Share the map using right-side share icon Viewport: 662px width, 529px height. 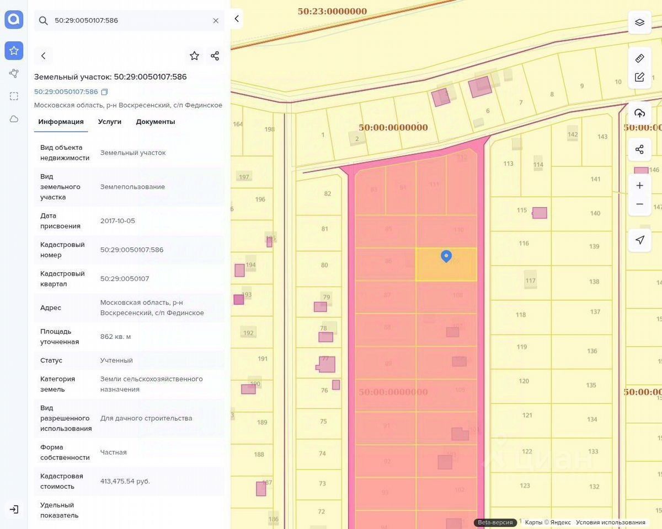(639, 149)
